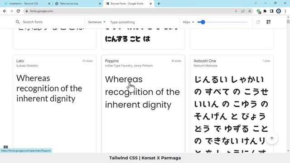Go back to the previous page
Viewport: 290px width, 163px height.
coord(5,11)
